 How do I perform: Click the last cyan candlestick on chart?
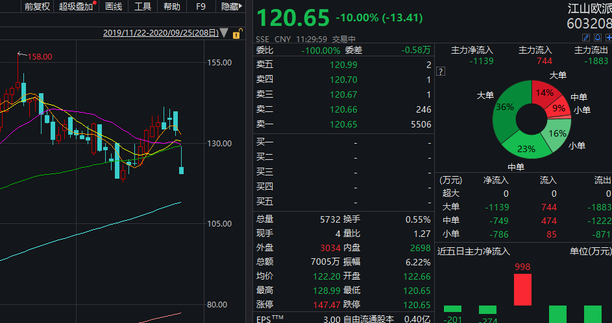coord(181,170)
